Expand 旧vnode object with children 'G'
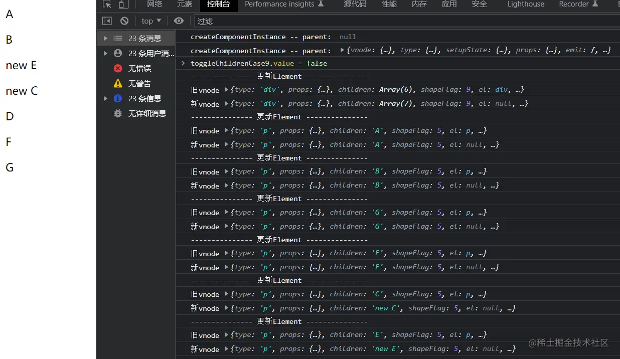This screenshot has height=359, width=620. [x=227, y=212]
